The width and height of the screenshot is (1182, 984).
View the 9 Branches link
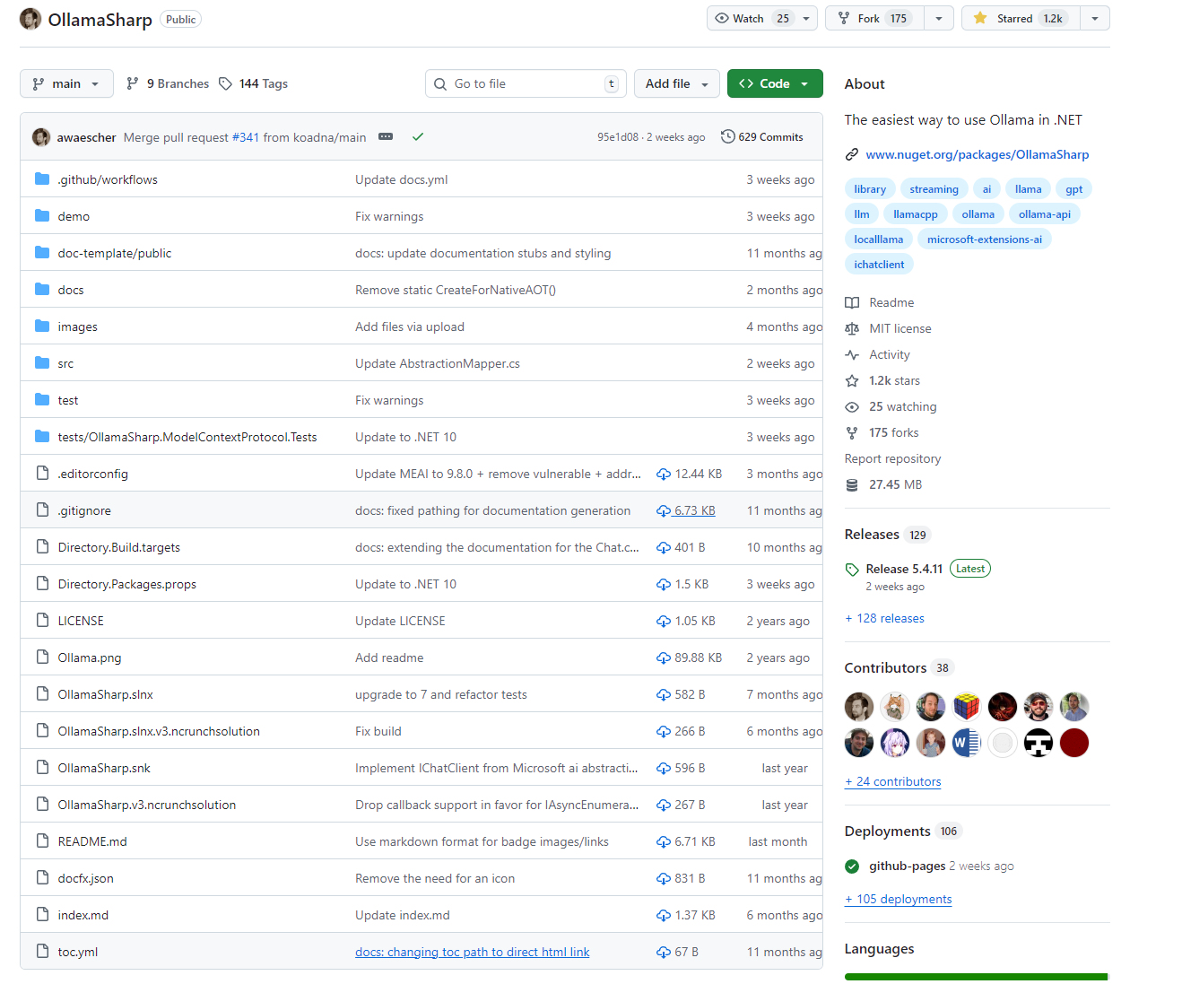[x=168, y=83]
